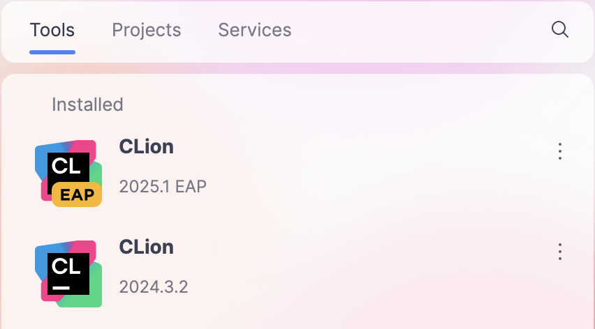Open the three-dot options menu for CLion 2025.1 EAP
Screen dimensions: 595x329
pyautogui.click(x=559, y=151)
